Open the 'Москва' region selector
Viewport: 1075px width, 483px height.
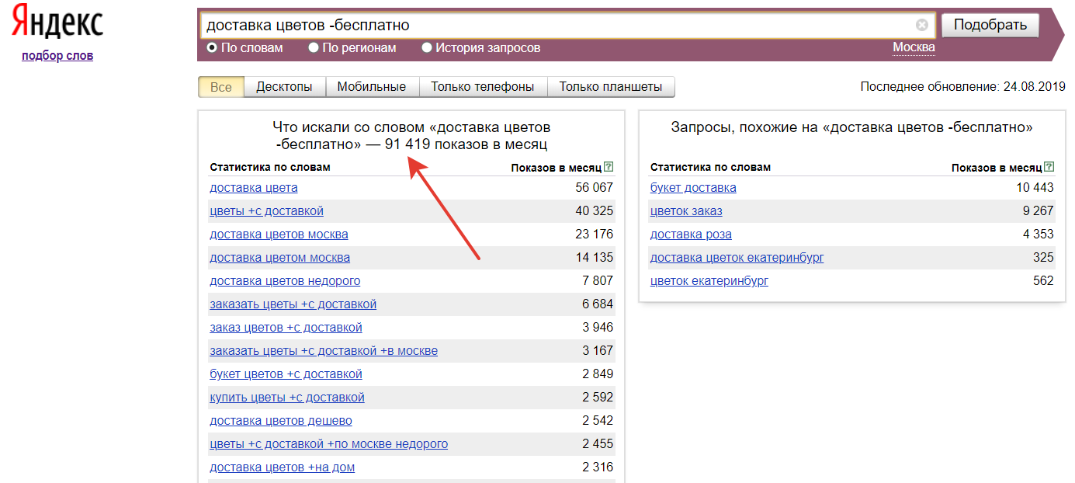[914, 47]
